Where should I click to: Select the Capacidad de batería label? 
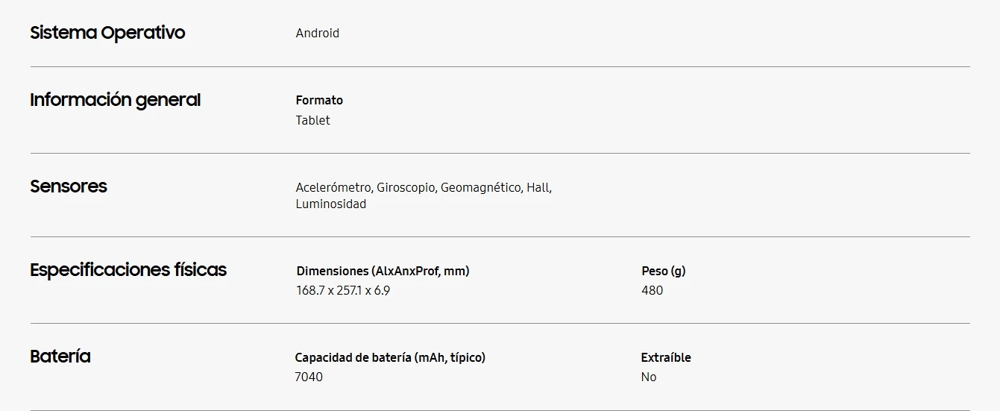[x=390, y=357]
